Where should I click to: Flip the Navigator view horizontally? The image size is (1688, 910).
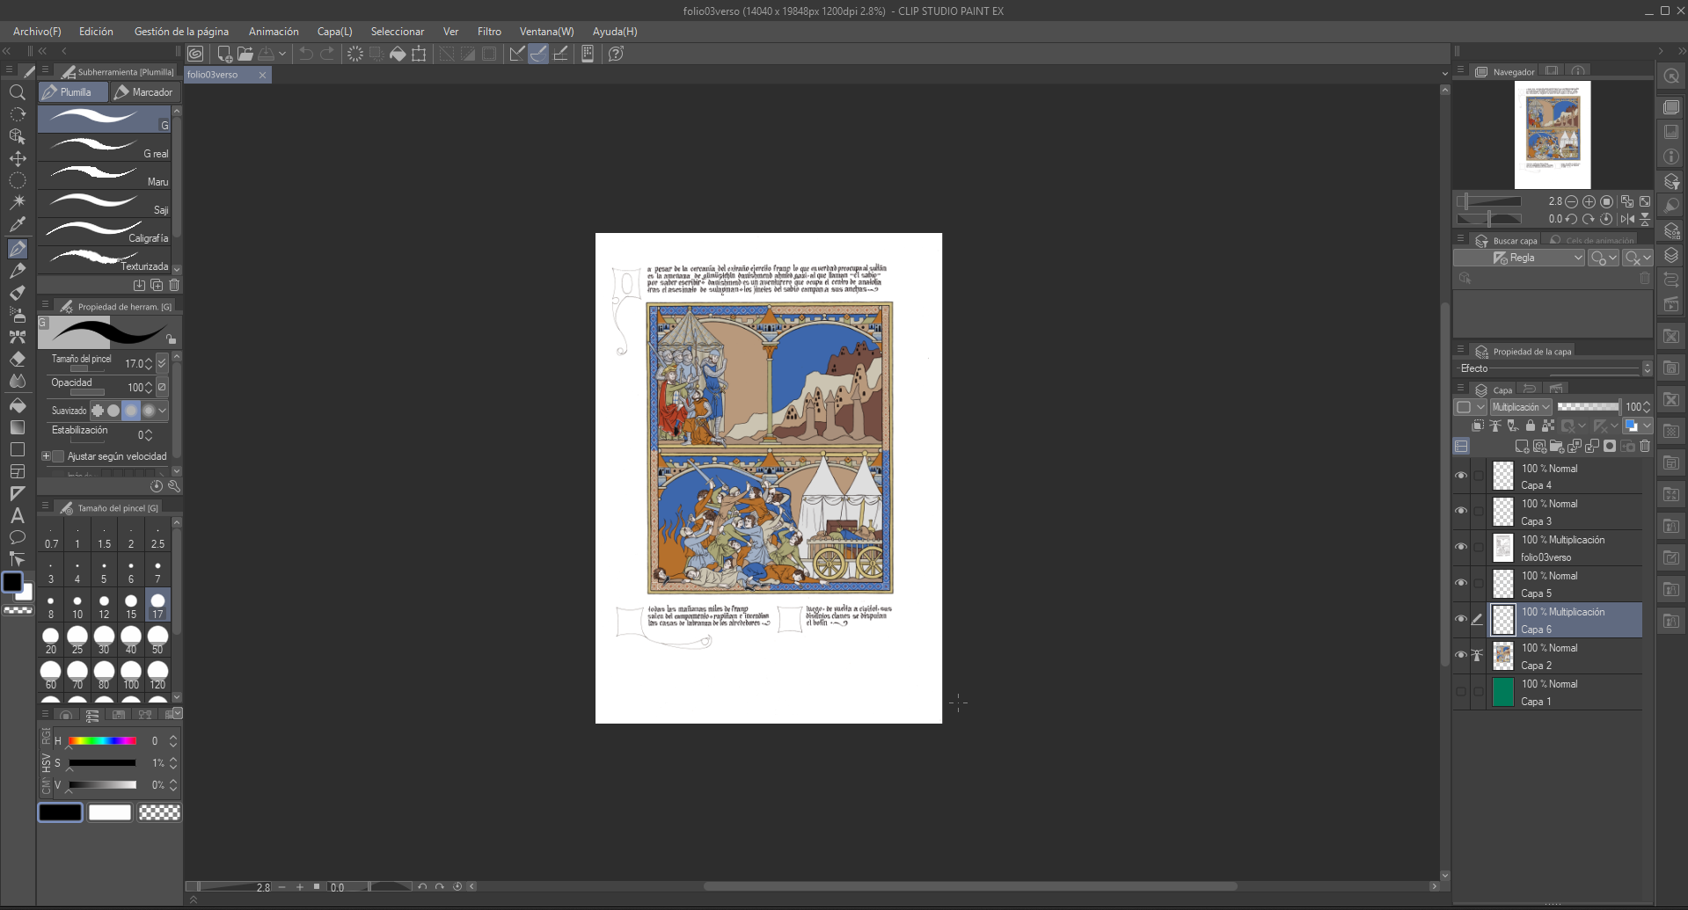click(x=1627, y=219)
